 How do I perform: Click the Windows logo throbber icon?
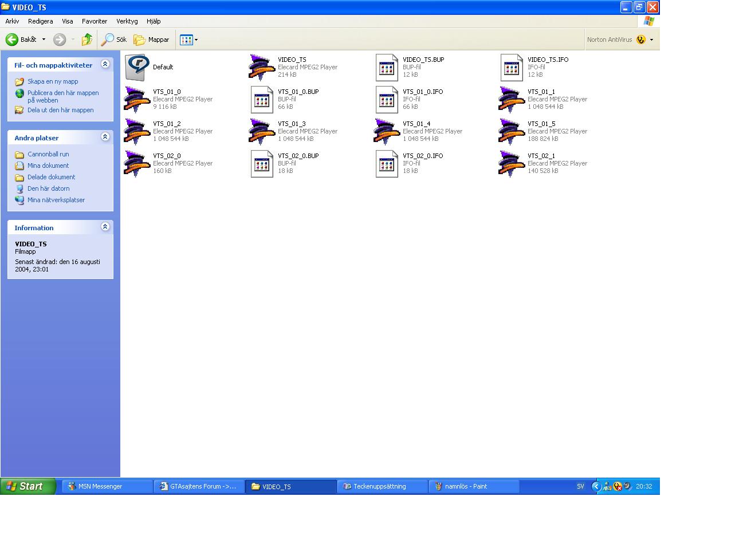(x=648, y=21)
